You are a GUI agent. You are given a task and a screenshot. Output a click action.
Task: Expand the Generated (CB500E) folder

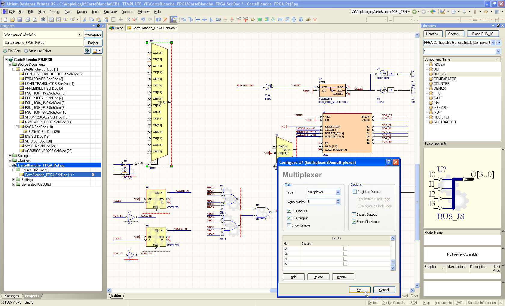tap(14, 184)
